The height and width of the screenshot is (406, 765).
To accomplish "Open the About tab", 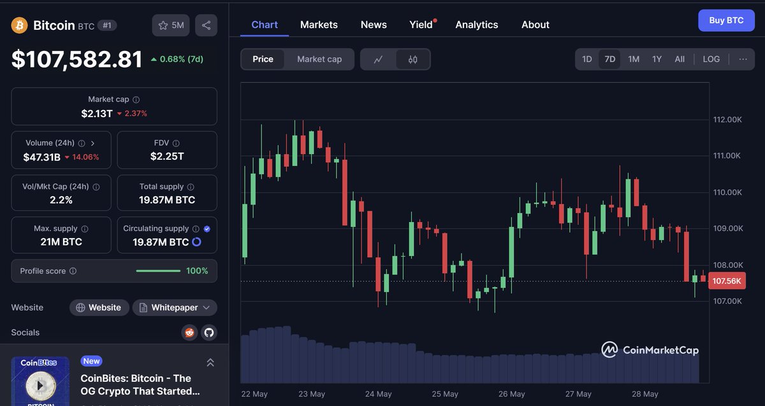I will click(x=535, y=25).
